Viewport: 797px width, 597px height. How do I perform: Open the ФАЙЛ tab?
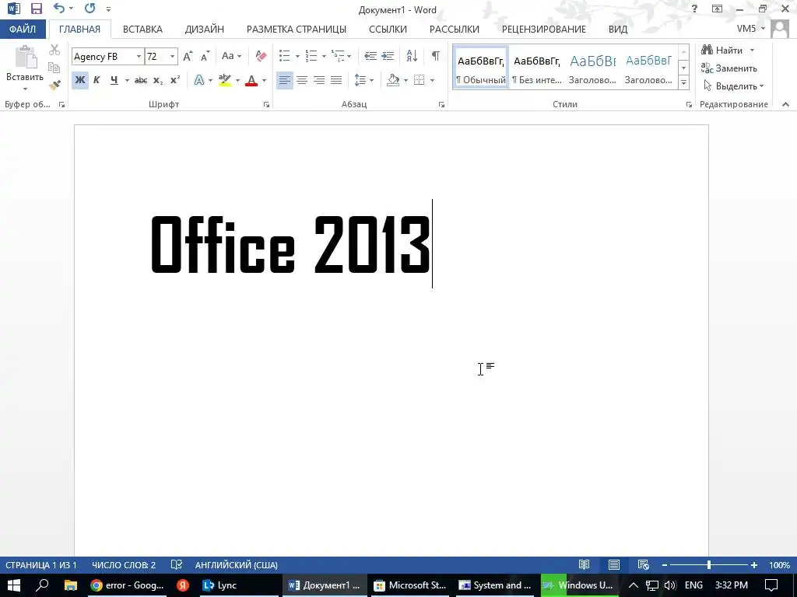click(23, 29)
